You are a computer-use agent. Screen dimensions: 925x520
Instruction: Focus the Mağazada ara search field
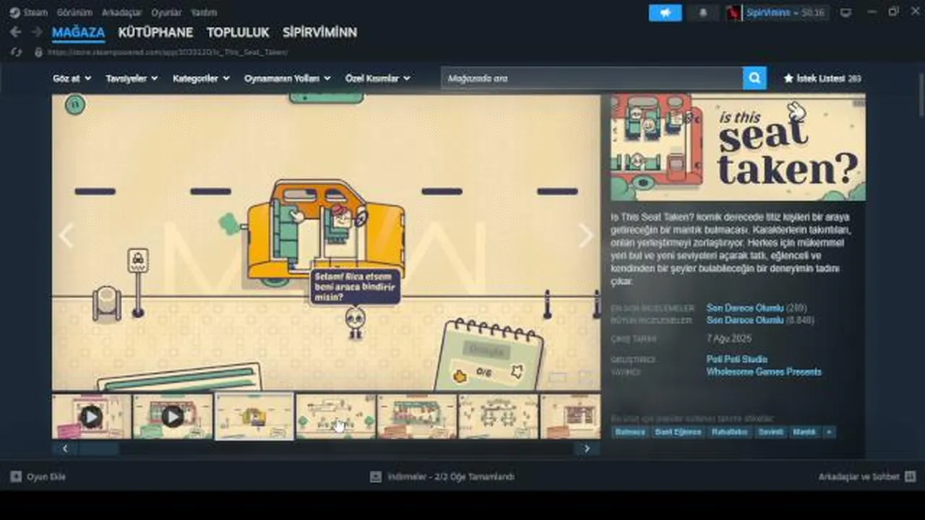(x=592, y=78)
